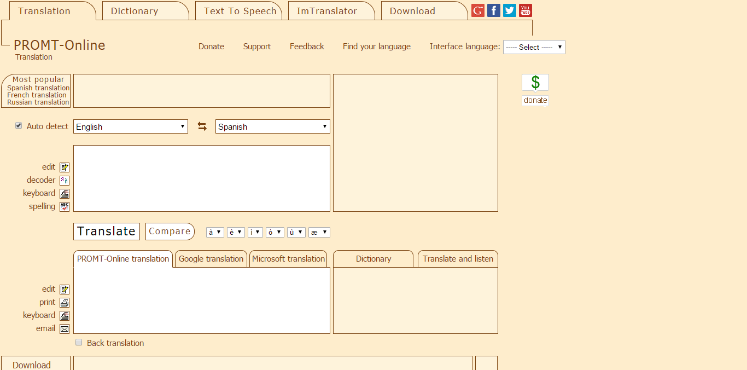Open the Facebook social icon
The width and height of the screenshot is (747, 370).
coord(494,10)
